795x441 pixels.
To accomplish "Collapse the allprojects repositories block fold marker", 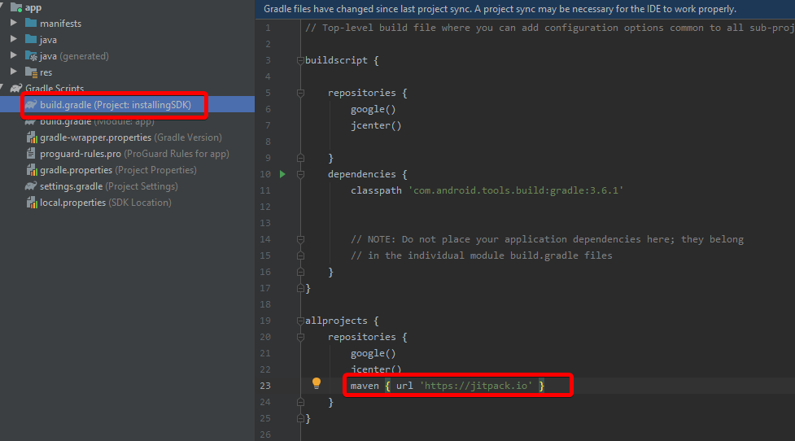I will 300,337.
